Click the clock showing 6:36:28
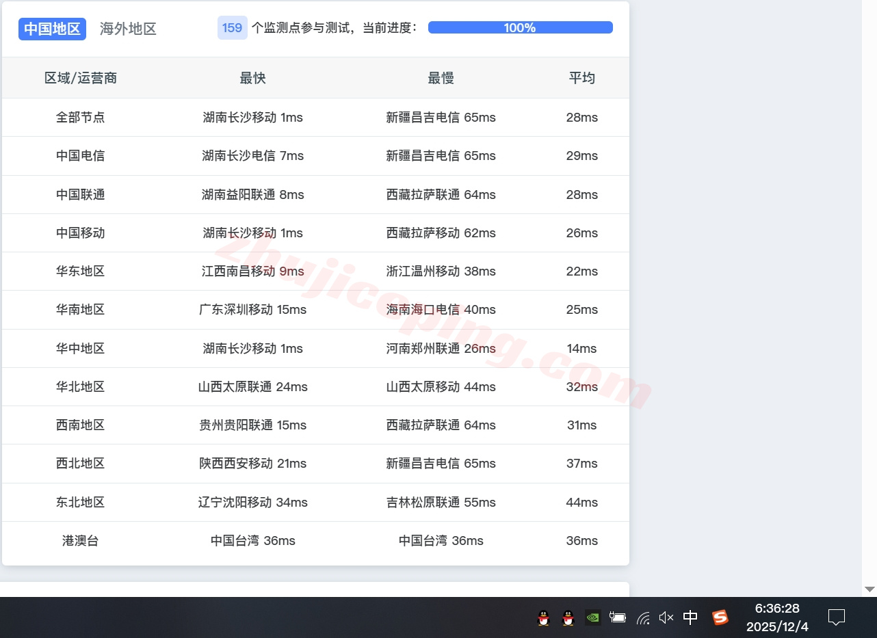Screen dimensions: 877x638 click(x=778, y=608)
